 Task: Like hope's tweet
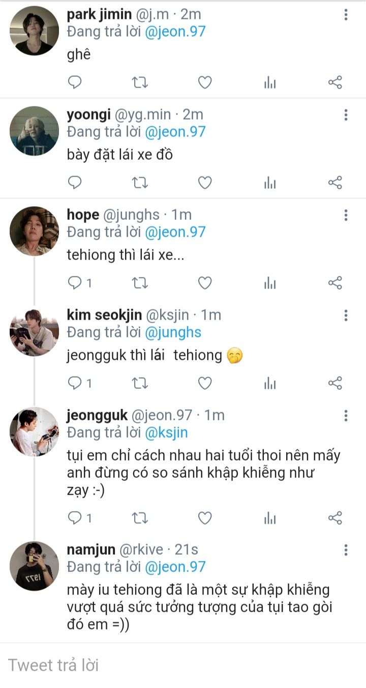pyautogui.click(x=204, y=283)
